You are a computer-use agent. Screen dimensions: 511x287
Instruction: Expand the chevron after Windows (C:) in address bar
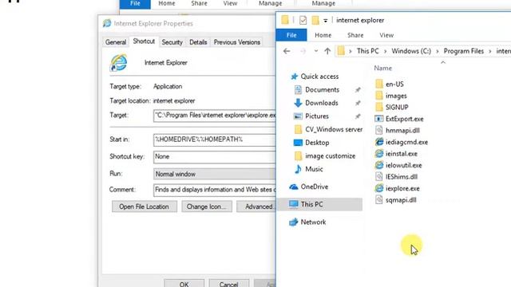tap(438, 51)
